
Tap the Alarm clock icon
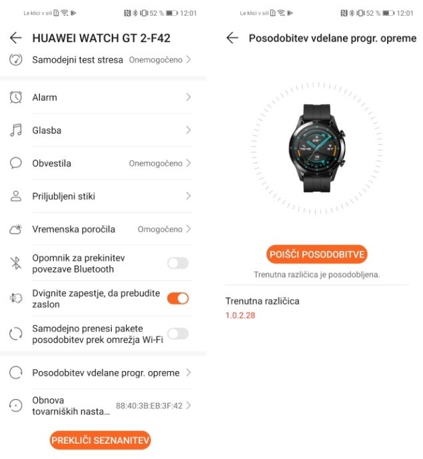(16, 97)
